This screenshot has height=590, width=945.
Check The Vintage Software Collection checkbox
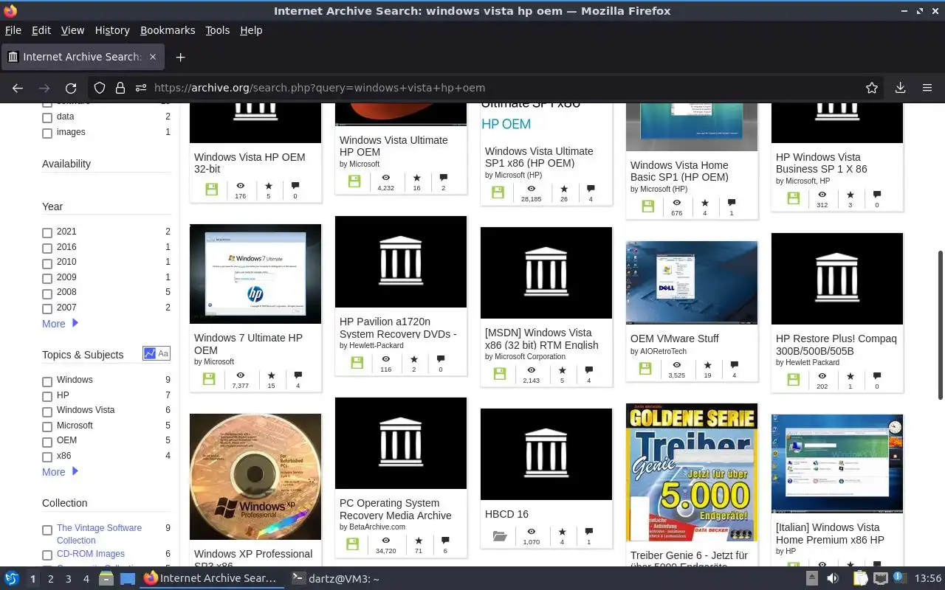[47, 530]
